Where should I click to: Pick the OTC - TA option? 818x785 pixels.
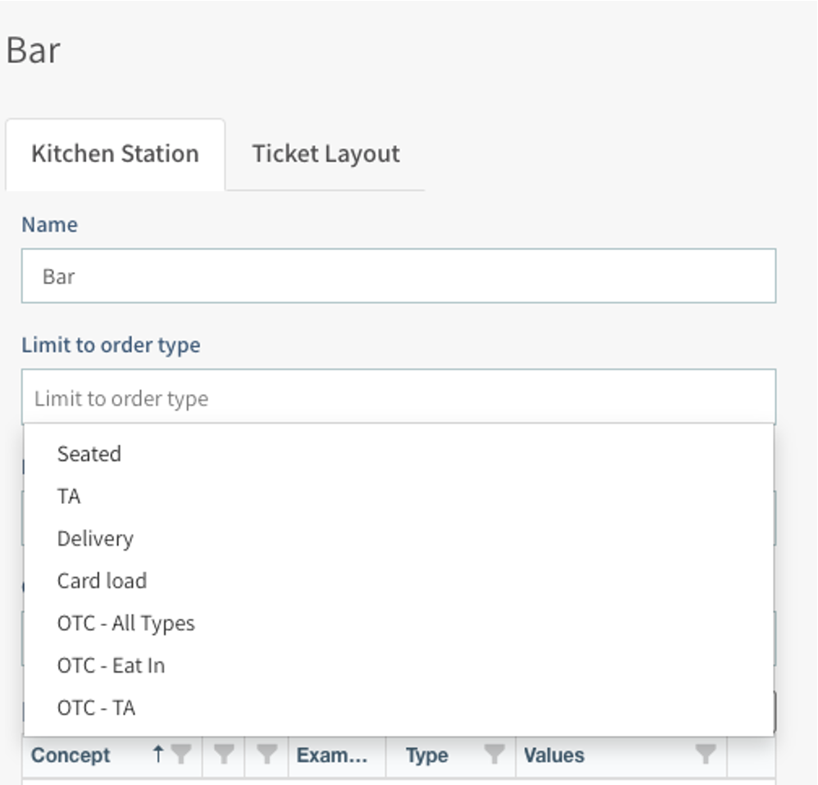(x=96, y=708)
